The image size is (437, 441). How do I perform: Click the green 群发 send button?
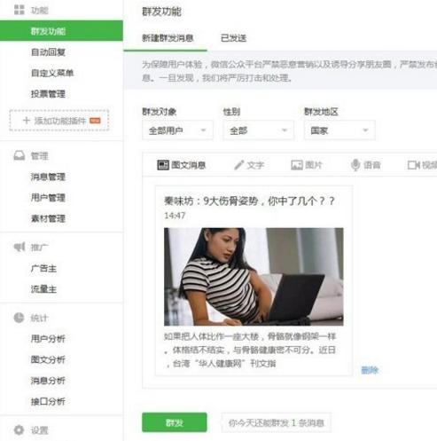[x=175, y=422]
